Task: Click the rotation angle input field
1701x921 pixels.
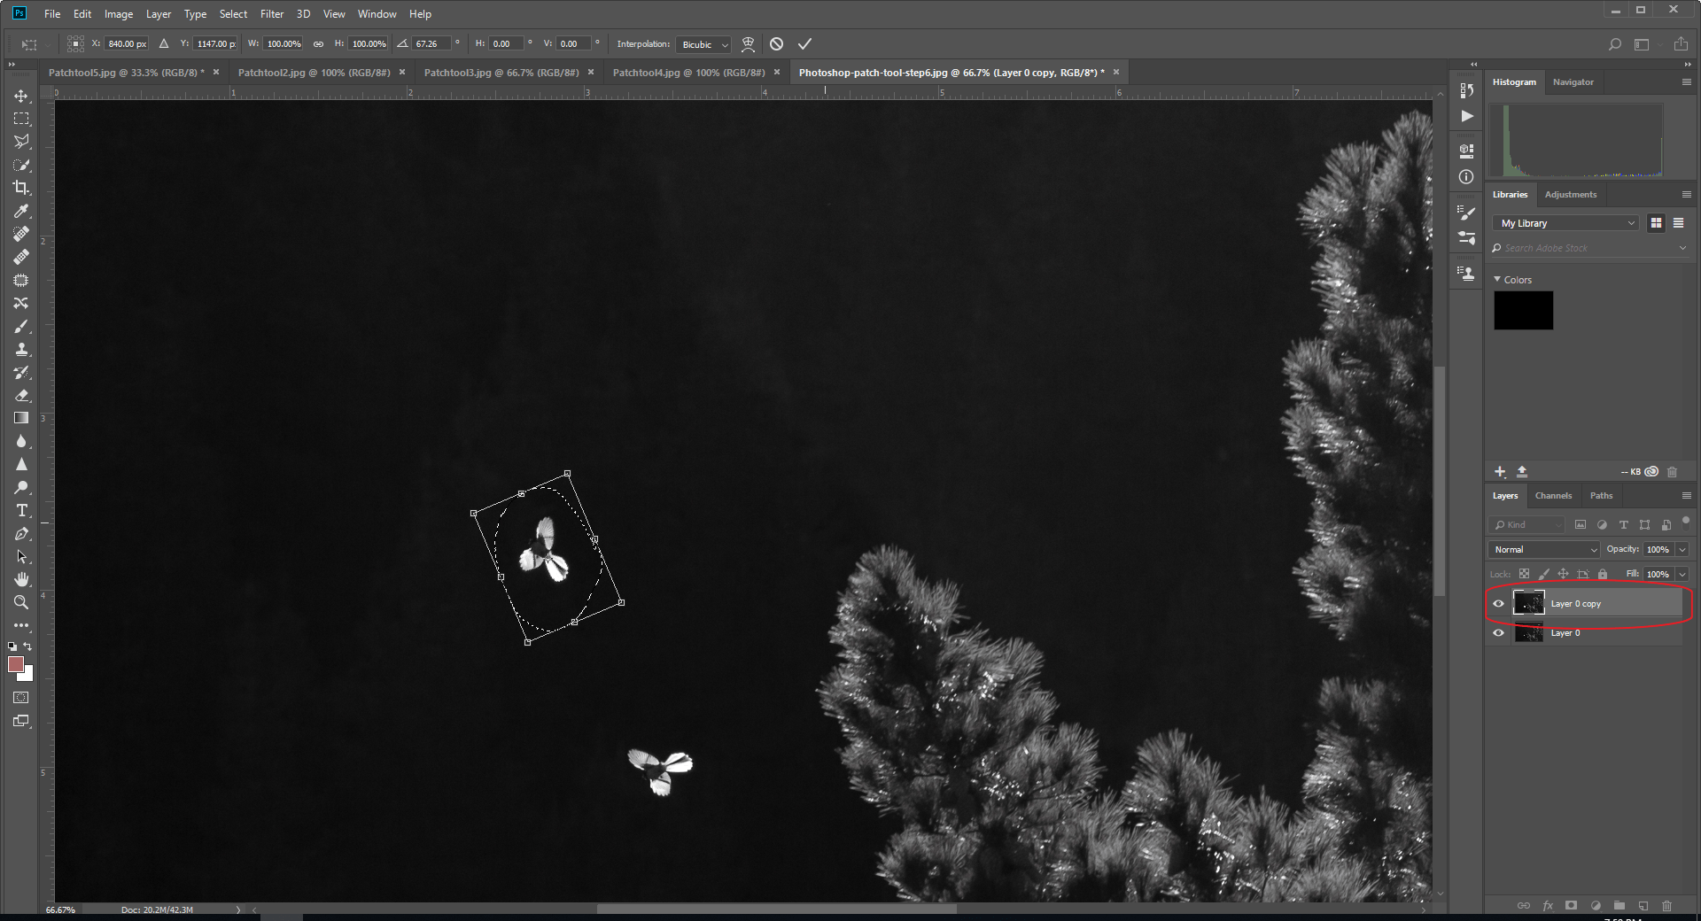Action: point(429,44)
